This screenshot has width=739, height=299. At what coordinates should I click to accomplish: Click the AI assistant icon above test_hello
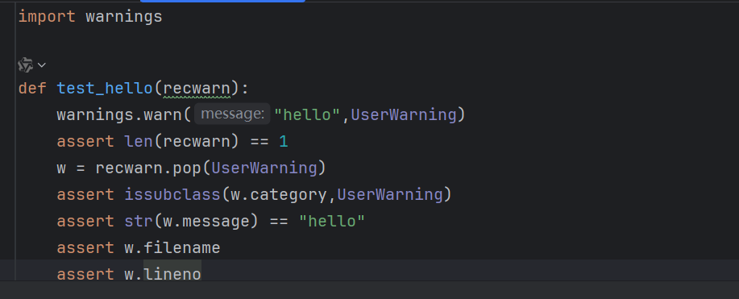point(26,64)
